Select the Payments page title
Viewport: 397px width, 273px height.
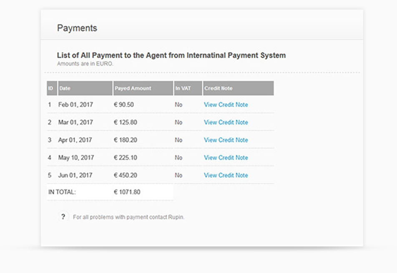click(x=77, y=28)
